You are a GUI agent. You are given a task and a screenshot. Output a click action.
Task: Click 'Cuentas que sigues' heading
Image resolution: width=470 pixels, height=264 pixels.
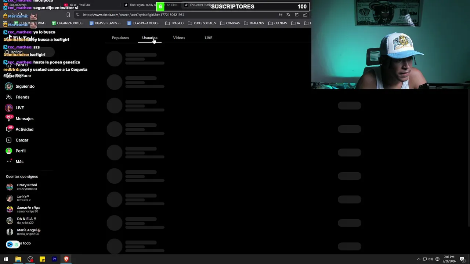point(22,176)
